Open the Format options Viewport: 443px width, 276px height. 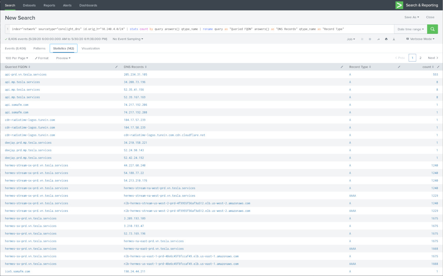click(x=42, y=58)
